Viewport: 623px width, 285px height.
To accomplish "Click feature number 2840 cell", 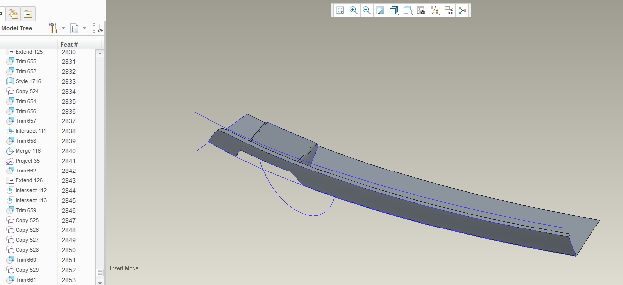I will (69, 151).
